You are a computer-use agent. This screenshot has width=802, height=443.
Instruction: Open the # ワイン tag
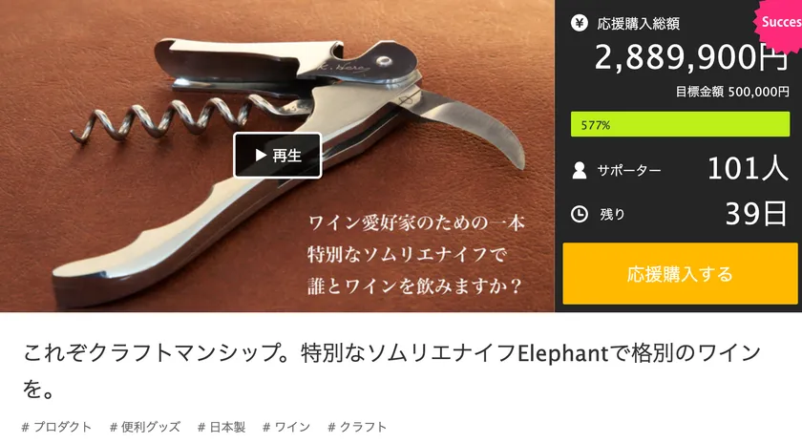coord(286,427)
